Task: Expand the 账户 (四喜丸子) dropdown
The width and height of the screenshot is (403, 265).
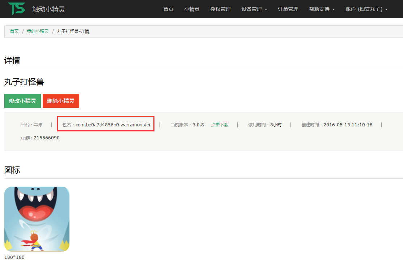Action: coord(366,9)
